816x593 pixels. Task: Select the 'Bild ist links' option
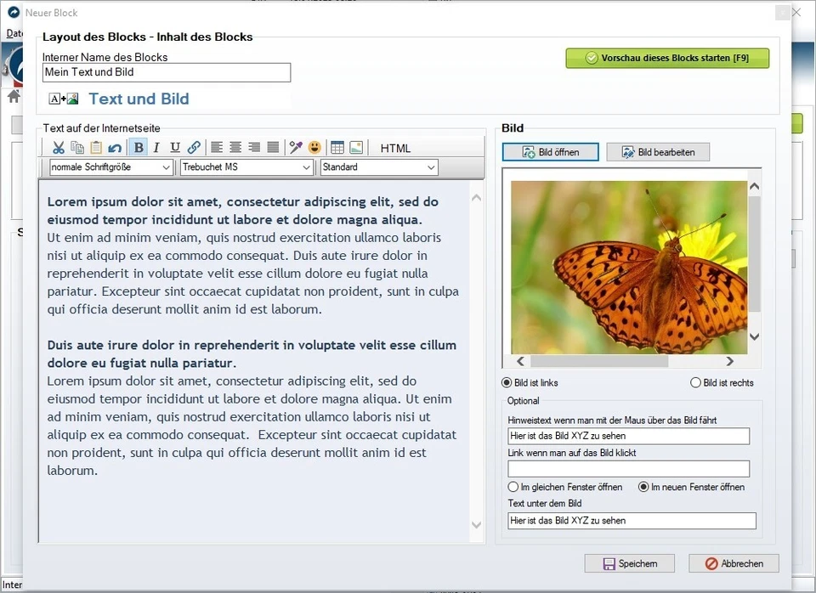click(x=506, y=382)
